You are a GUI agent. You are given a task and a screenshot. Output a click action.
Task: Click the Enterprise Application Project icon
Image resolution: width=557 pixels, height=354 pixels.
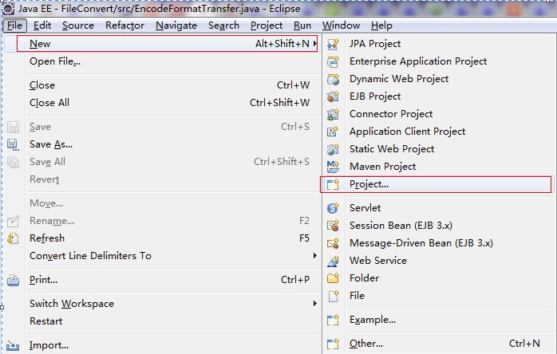pyautogui.click(x=334, y=61)
